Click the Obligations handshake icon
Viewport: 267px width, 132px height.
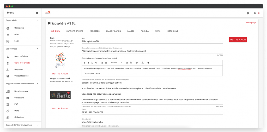(x=8, y=117)
